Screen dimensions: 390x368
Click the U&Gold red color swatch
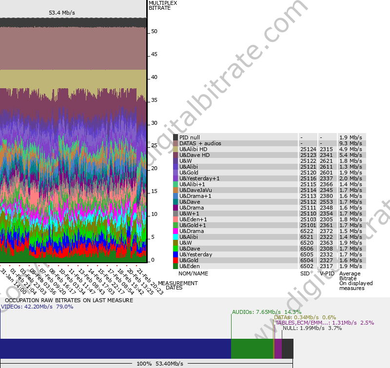pos(175,260)
